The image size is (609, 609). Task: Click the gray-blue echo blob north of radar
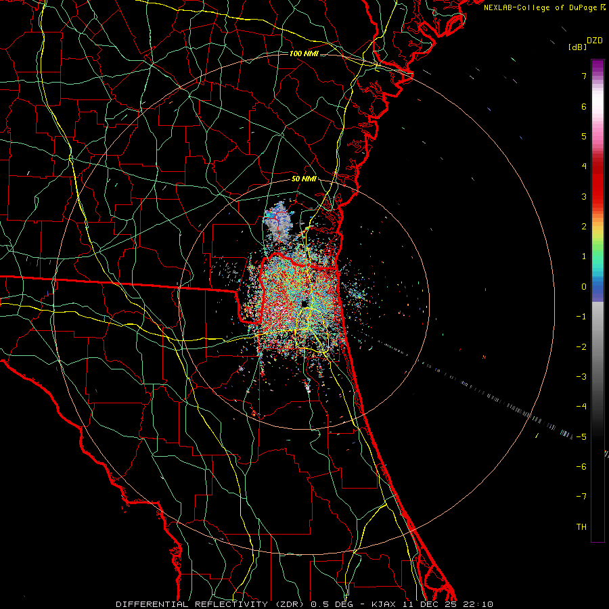(x=277, y=221)
